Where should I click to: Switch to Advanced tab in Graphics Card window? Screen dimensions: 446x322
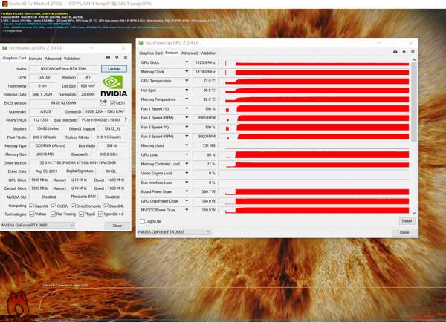click(x=53, y=58)
